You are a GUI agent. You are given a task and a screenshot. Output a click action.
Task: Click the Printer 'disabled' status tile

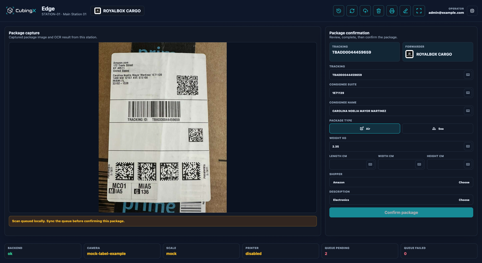tap(280, 251)
